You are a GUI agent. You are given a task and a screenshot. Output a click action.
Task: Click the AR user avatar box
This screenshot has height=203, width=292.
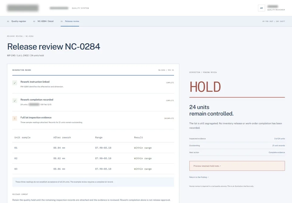[x=261, y=8]
